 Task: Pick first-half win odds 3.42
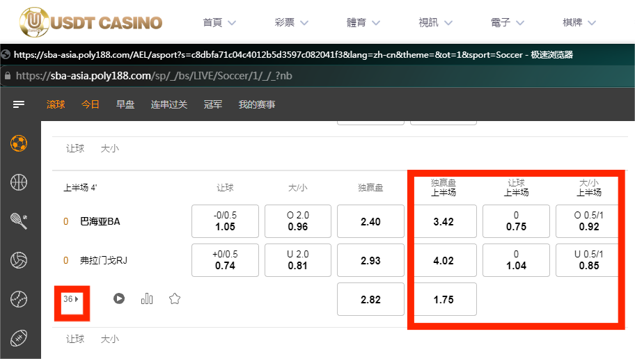click(x=444, y=221)
